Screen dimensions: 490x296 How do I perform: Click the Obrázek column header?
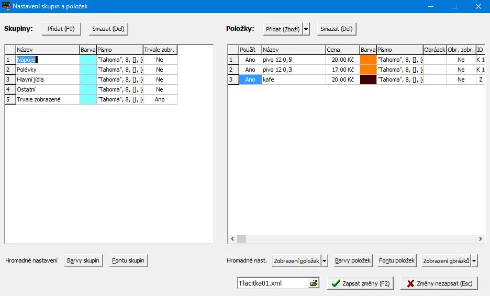coord(435,50)
